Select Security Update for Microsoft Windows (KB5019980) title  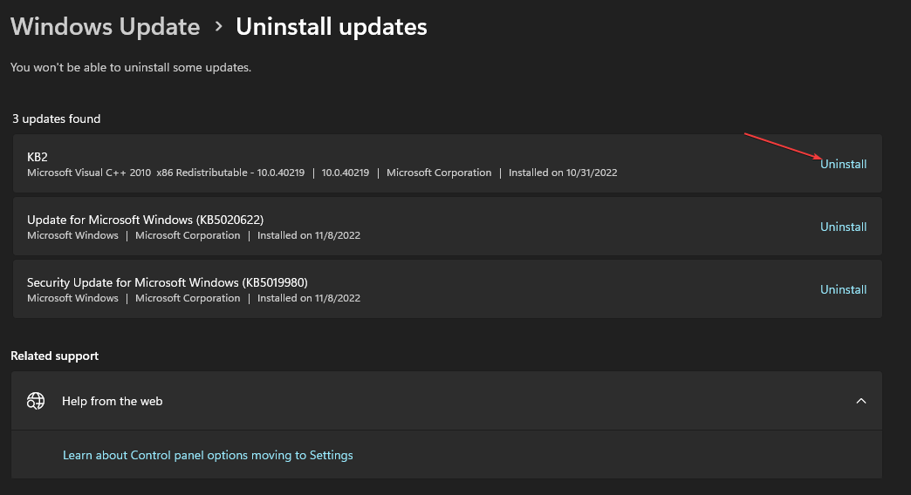(x=168, y=282)
